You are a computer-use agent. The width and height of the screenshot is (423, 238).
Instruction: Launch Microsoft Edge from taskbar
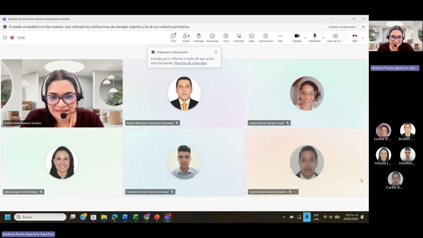(114, 217)
